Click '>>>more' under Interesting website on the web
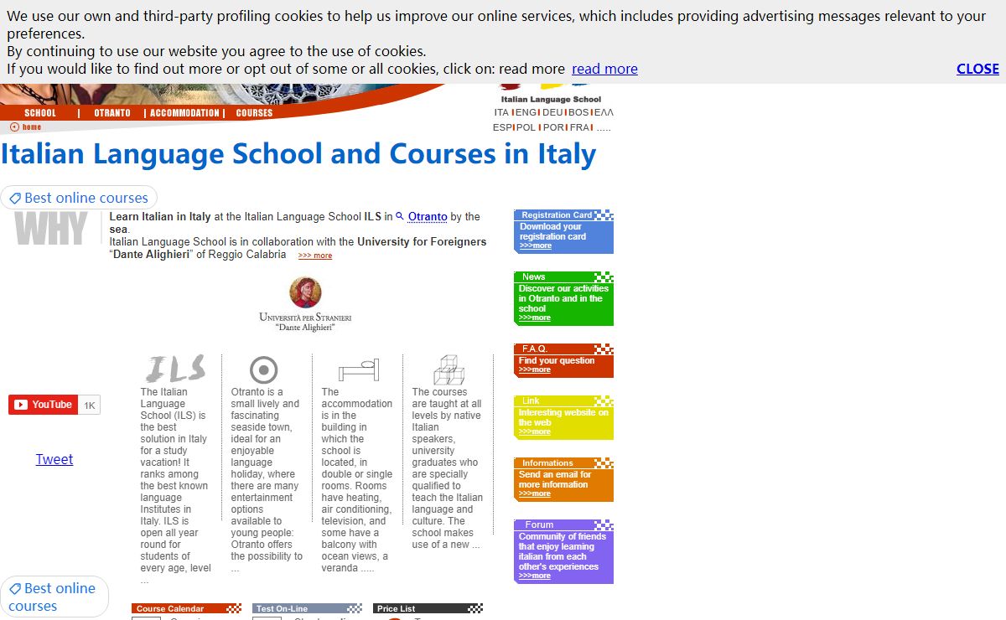Screen dimensions: 1006x620 tap(535, 431)
